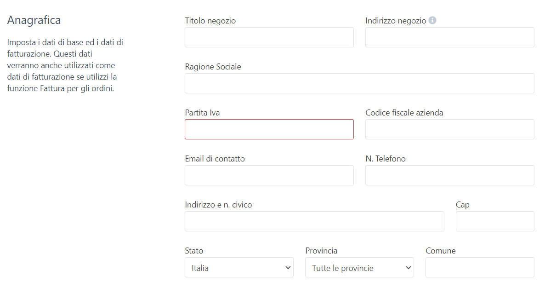Click the 'Stato' label text

tap(194, 251)
